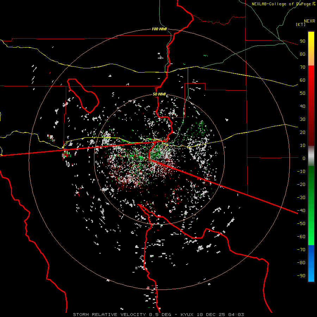Click the 0 value on velocity scale
The image size is (317, 317).
click(304, 158)
